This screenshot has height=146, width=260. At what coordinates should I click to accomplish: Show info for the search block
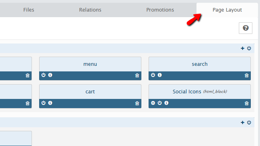tap(160, 75)
